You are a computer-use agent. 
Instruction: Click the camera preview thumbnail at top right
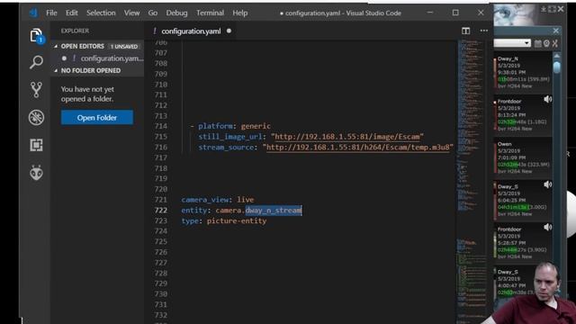point(514,14)
